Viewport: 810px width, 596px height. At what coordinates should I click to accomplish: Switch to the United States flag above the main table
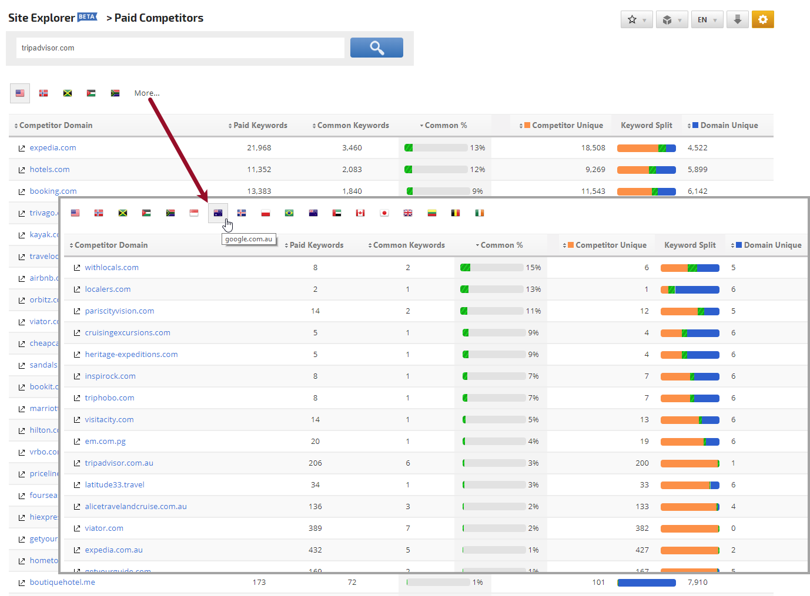point(20,93)
